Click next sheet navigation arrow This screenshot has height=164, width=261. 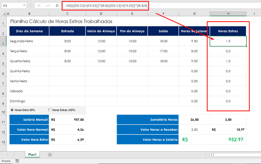[x=14, y=154]
